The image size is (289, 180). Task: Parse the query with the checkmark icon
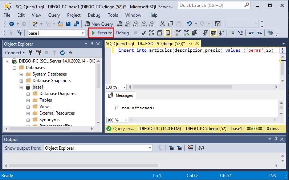pyautogui.click(x=143, y=33)
